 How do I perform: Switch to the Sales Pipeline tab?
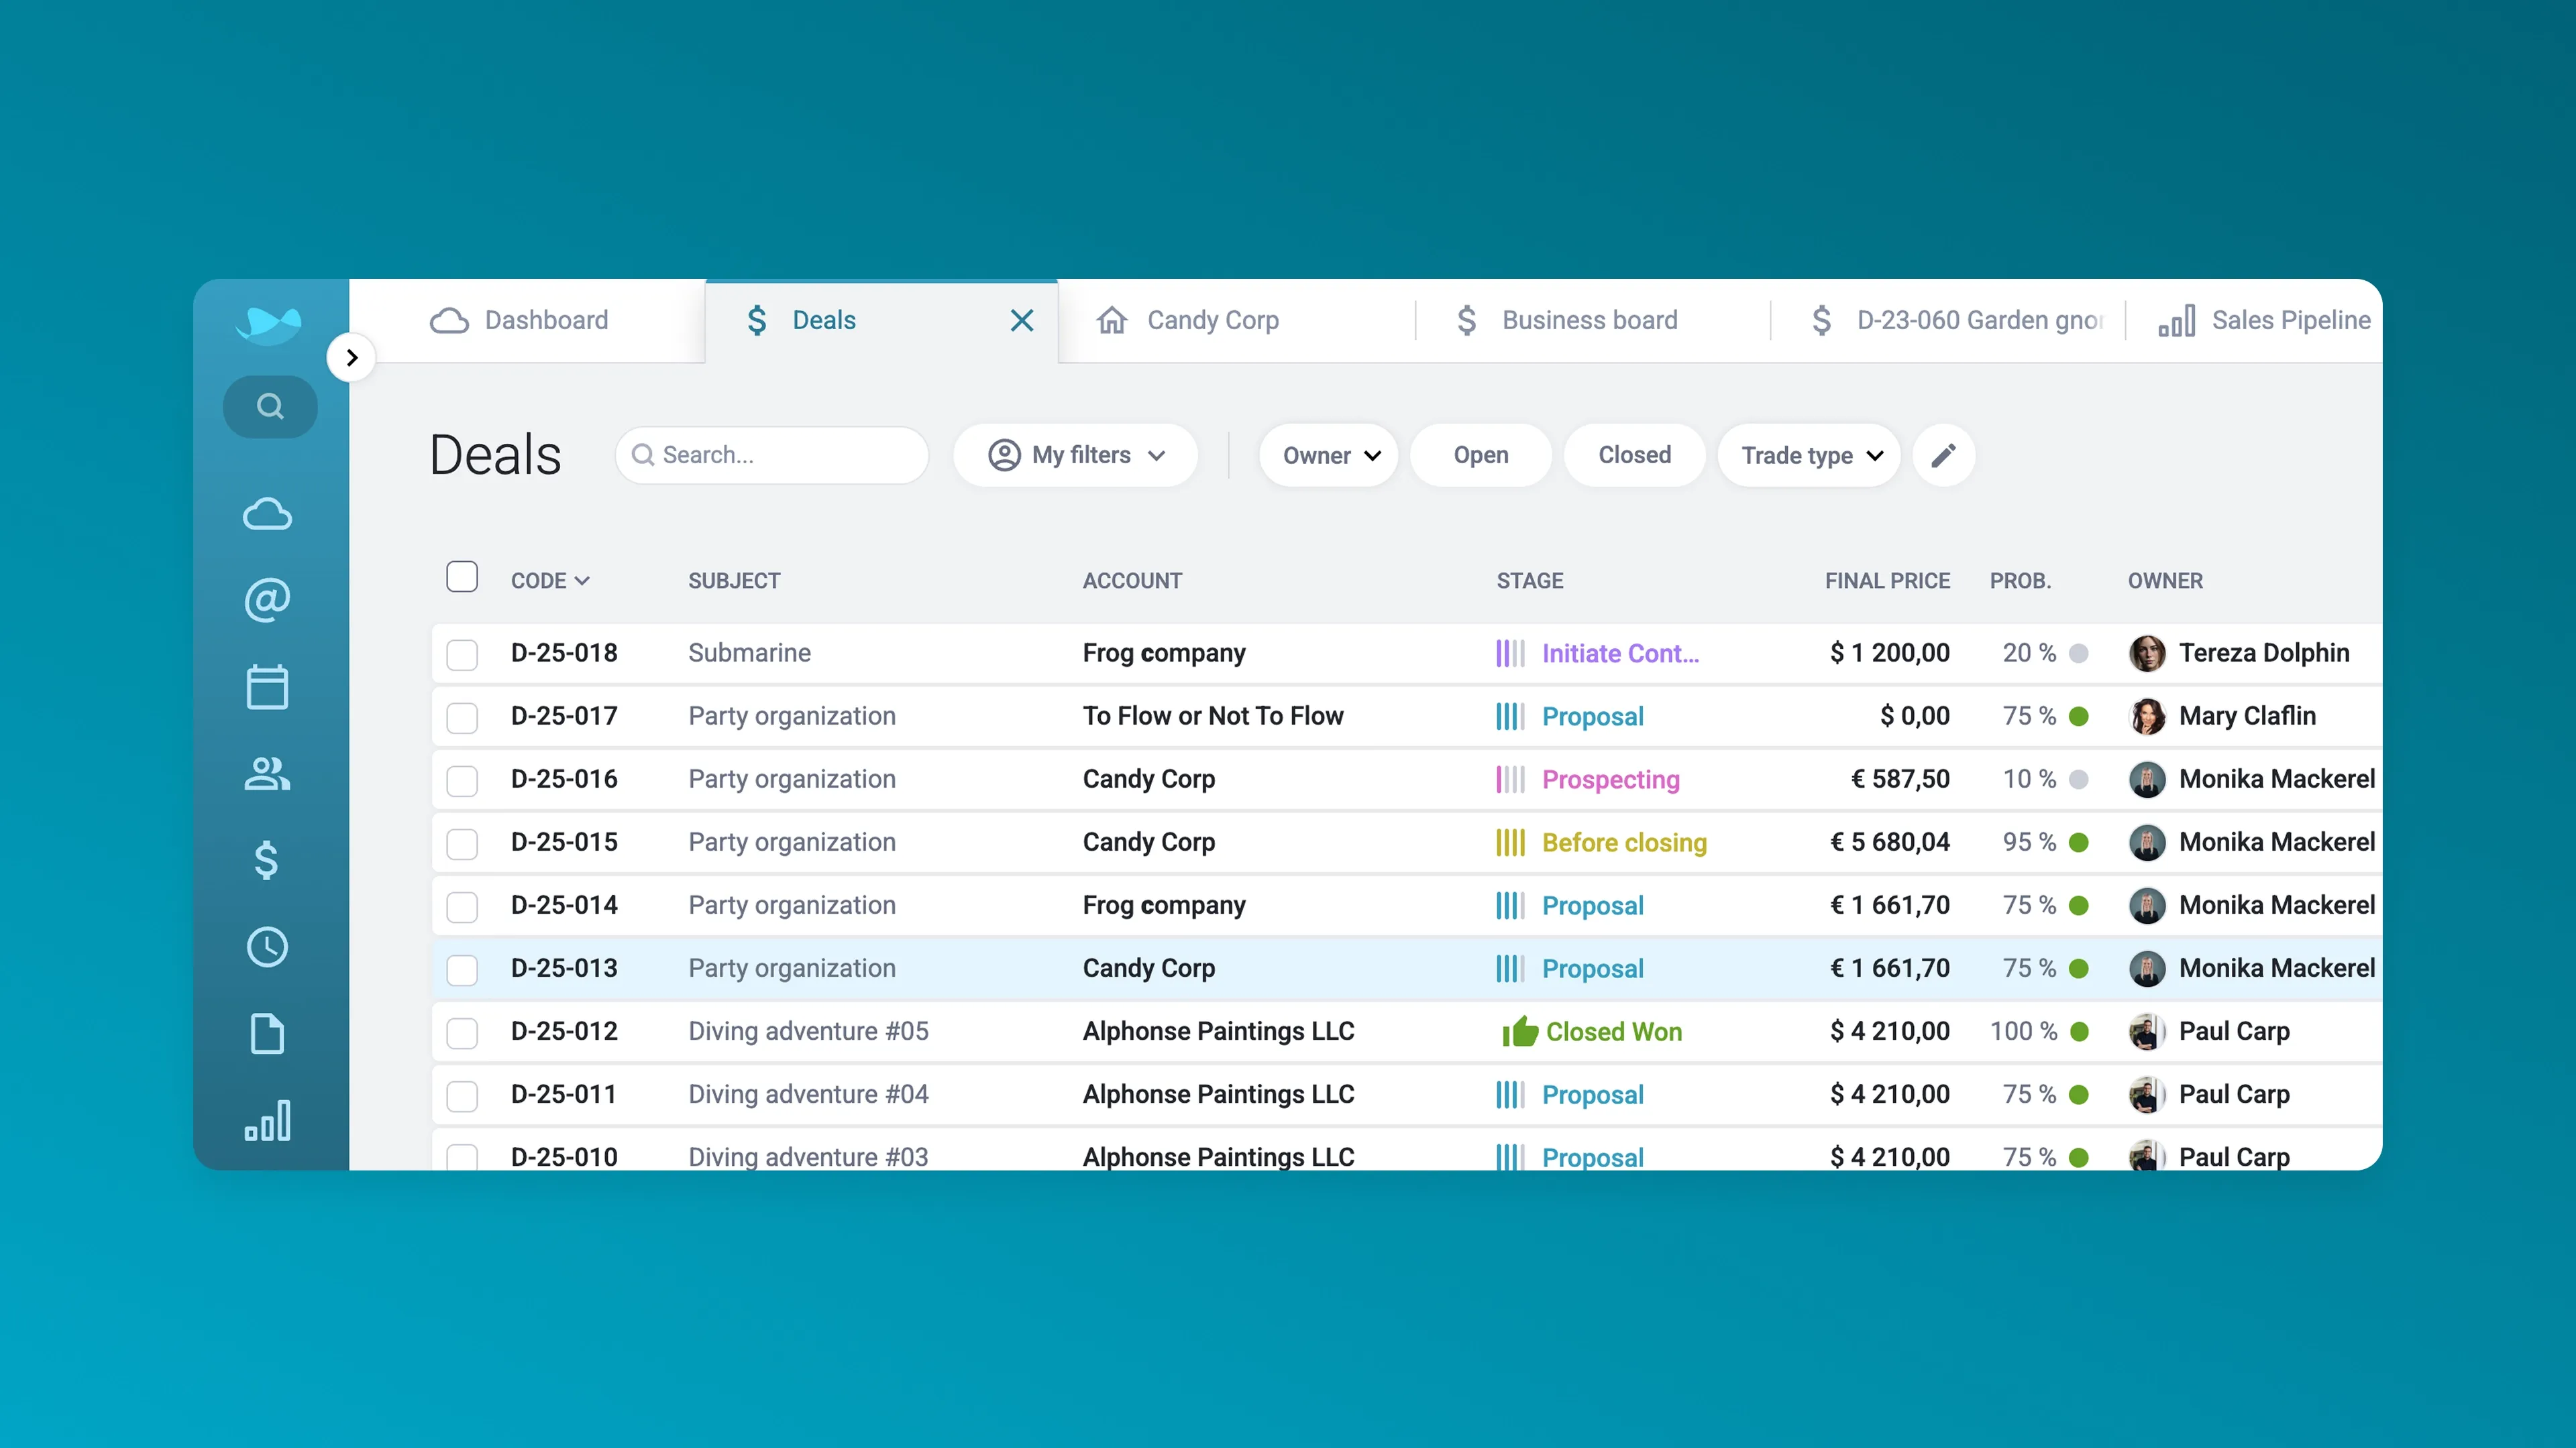[2264, 321]
